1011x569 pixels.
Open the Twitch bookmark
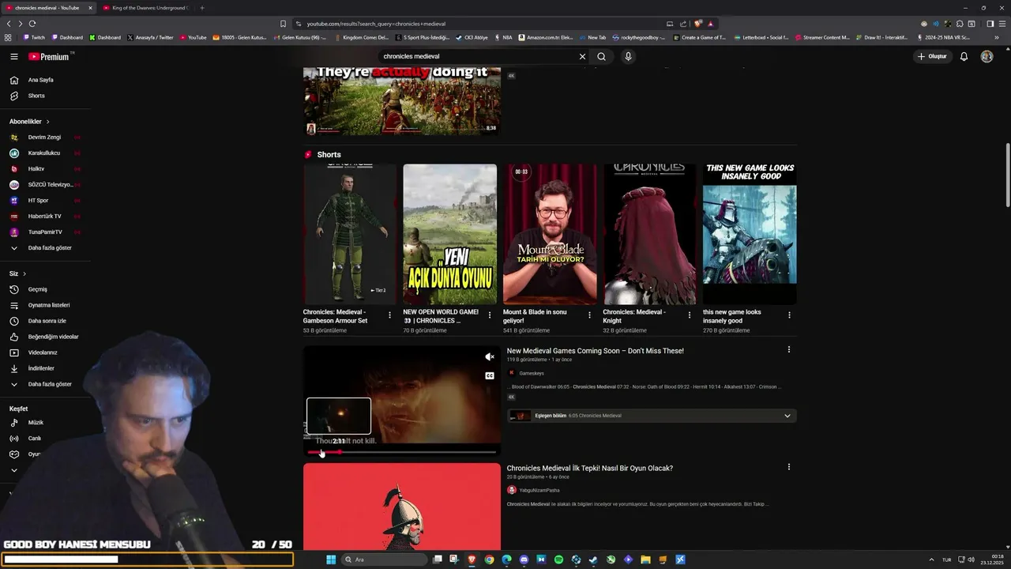(34, 37)
